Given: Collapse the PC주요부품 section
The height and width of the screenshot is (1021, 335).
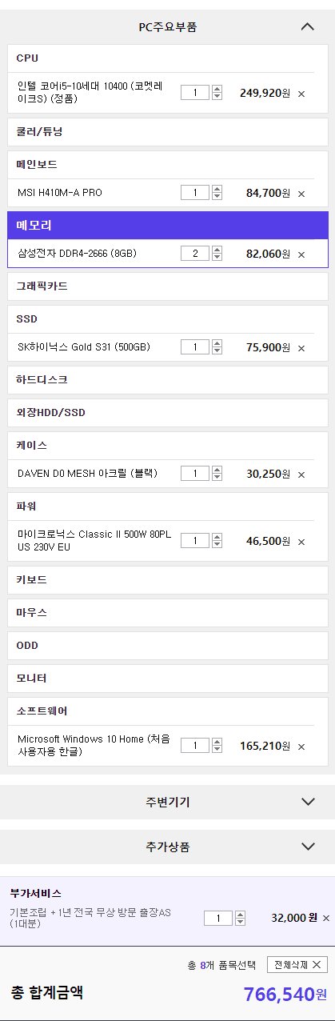Looking at the screenshot, I should click(x=308, y=26).
